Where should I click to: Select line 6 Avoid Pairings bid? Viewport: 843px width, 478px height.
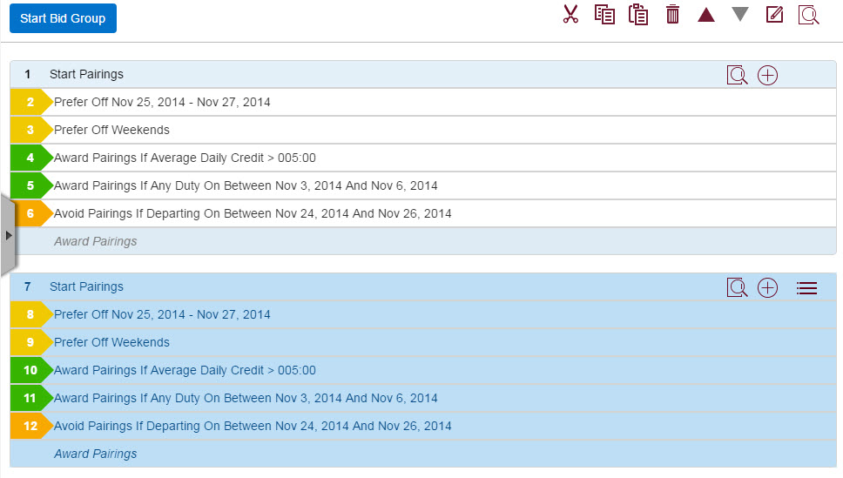423,213
